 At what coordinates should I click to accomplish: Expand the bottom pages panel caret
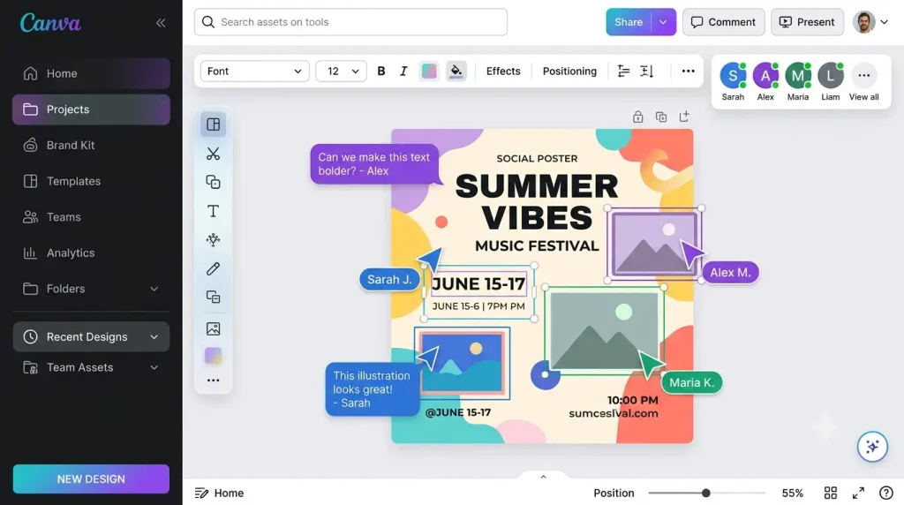tap(543, 477)
